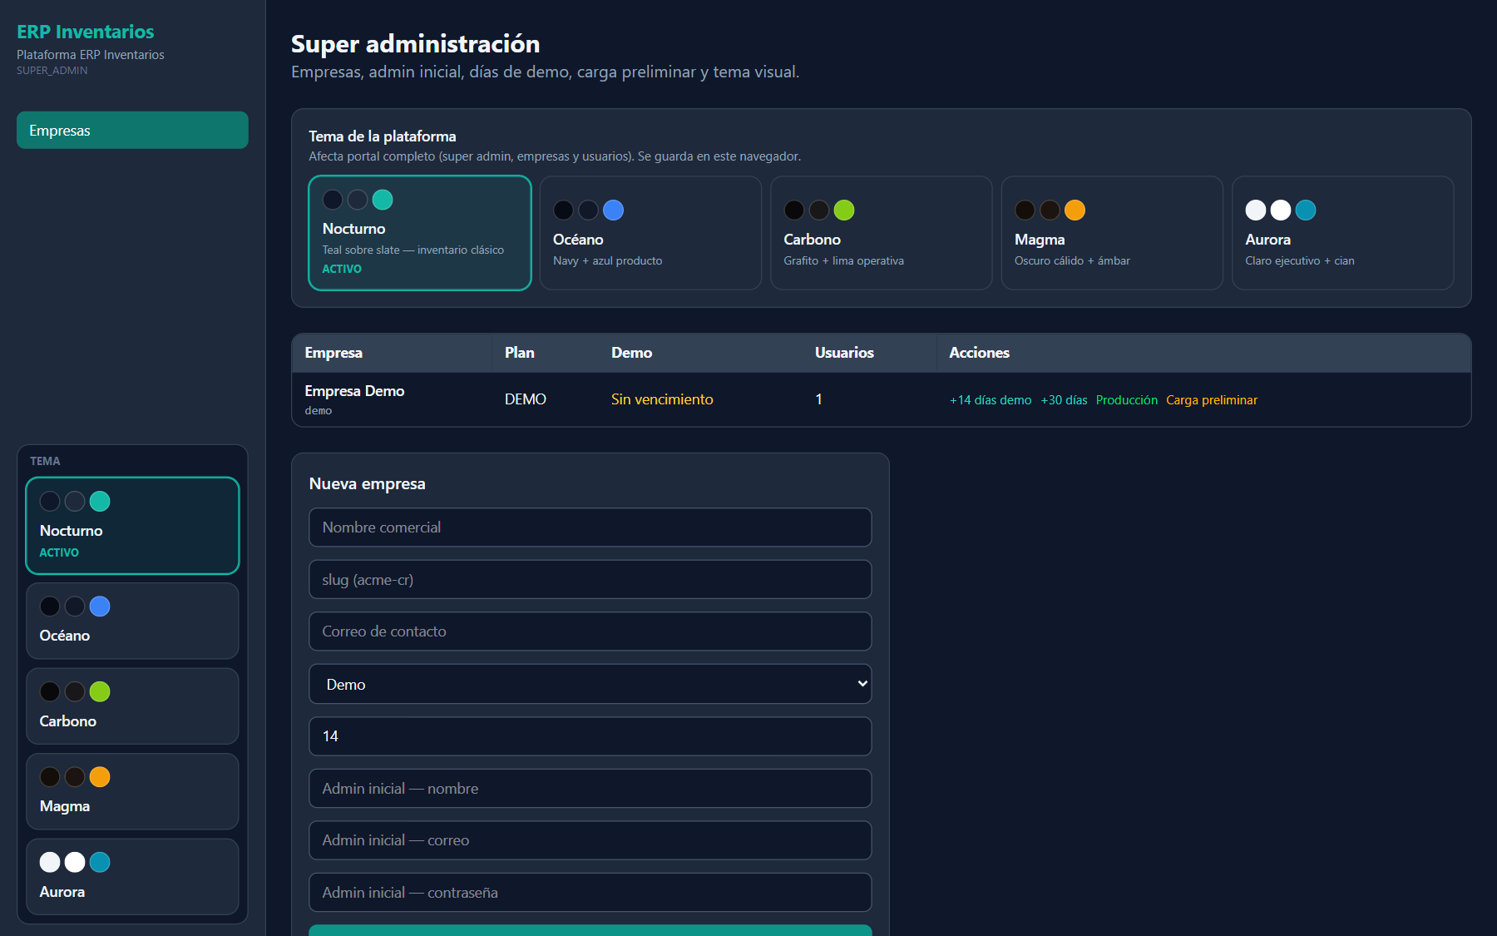Click the DEMO plan cell

[526, 399]
